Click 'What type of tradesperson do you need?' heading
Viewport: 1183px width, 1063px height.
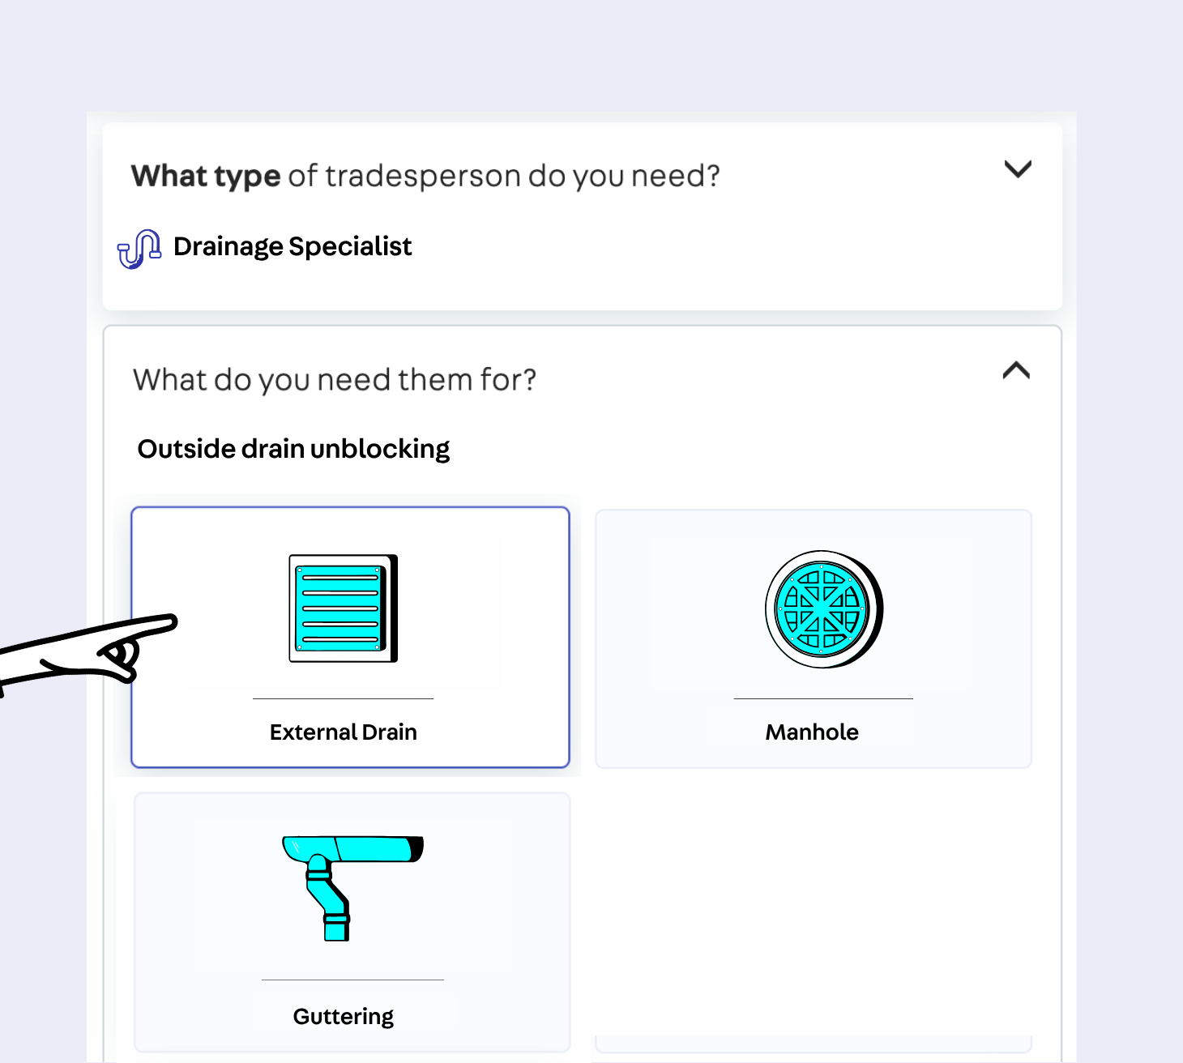click(x=425, y=176)
